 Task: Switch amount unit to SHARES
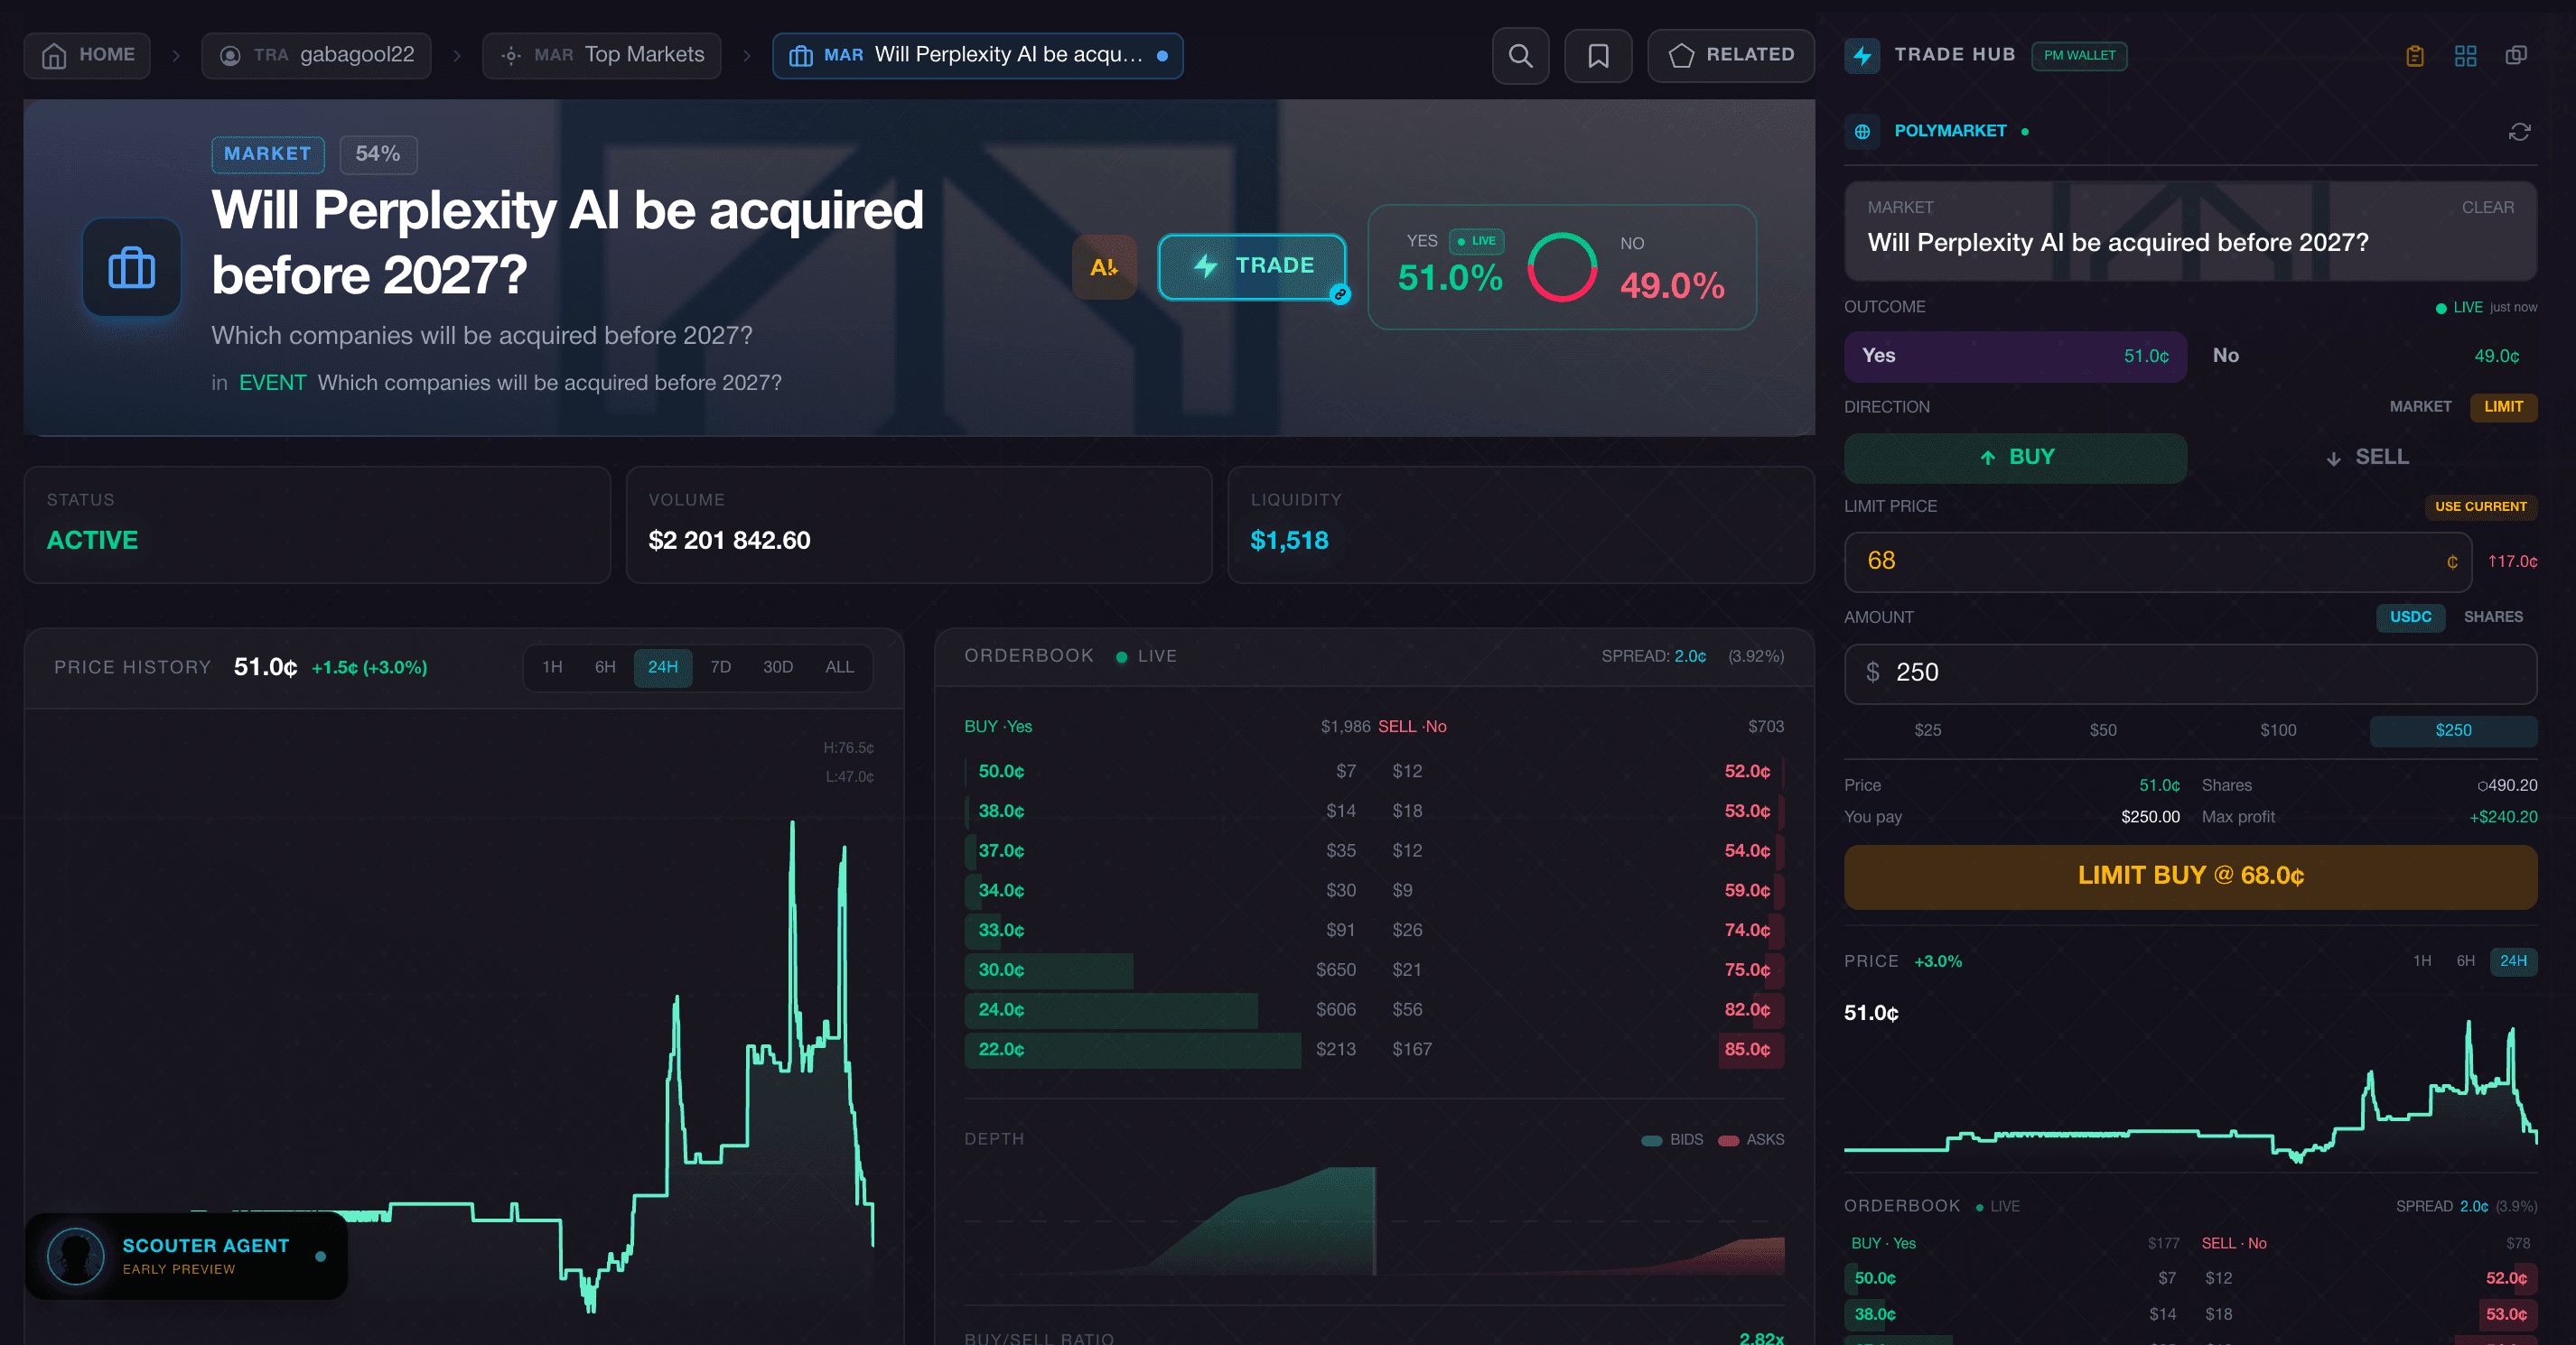point(2492,617)
